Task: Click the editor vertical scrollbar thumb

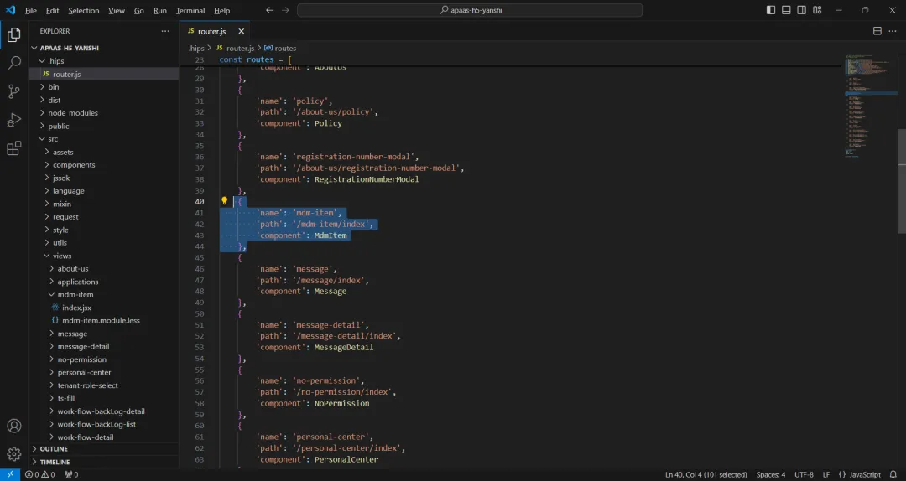Action: tap(901, 181)
